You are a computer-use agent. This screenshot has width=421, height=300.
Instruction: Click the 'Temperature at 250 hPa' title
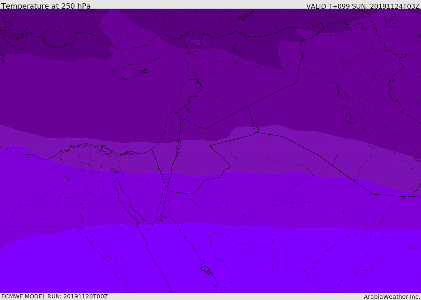coord(46,6)
